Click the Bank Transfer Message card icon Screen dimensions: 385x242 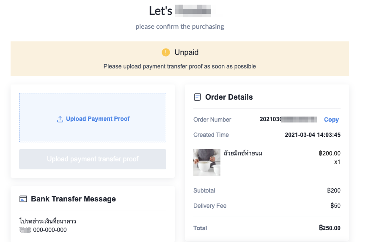point(23,199)
